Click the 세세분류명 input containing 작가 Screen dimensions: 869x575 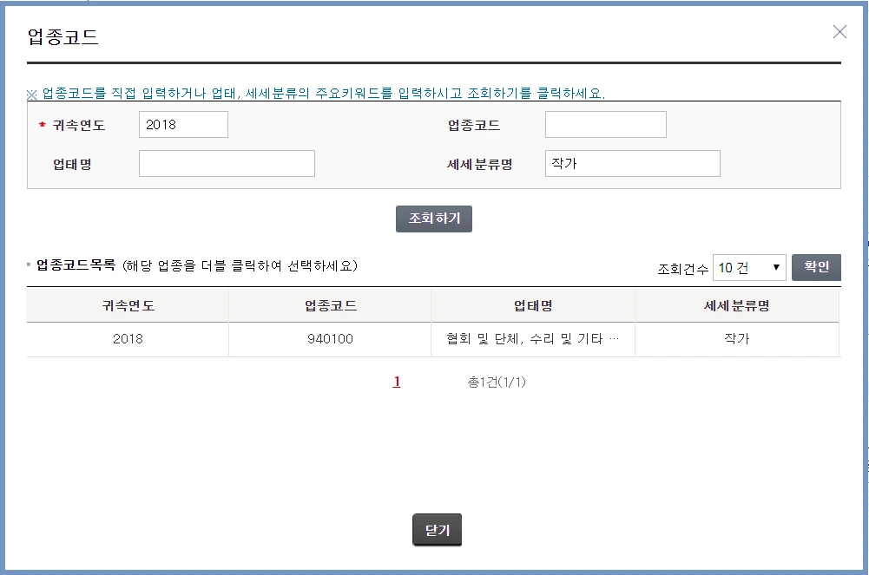pos(632,163)
